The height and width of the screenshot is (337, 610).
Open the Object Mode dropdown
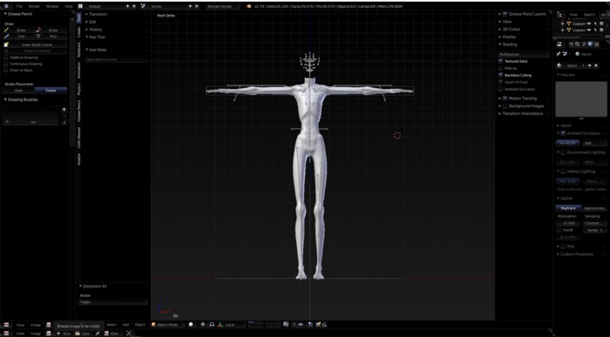167,325
